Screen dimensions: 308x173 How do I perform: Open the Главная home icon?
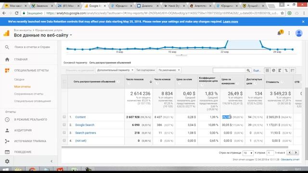tap(7, 60)
